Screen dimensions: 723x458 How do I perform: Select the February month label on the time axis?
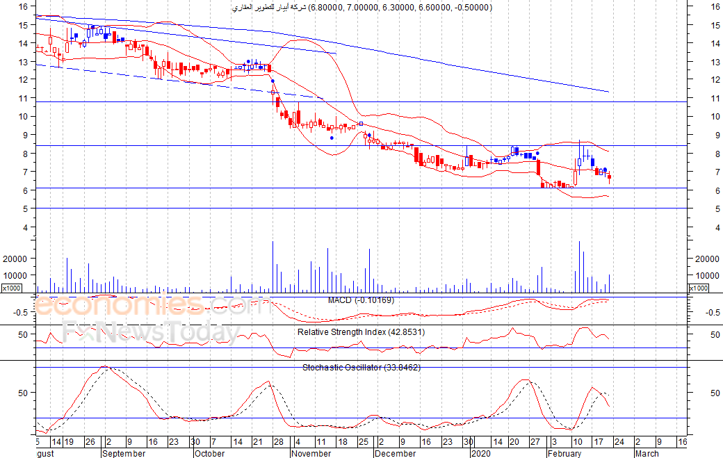point(564,453)
